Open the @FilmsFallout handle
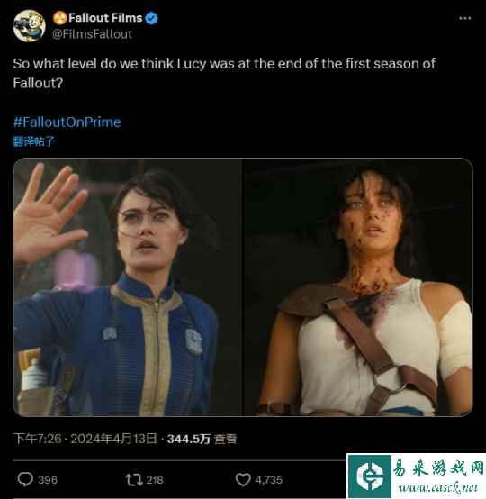Screen dimensions: 486x499 92,34
